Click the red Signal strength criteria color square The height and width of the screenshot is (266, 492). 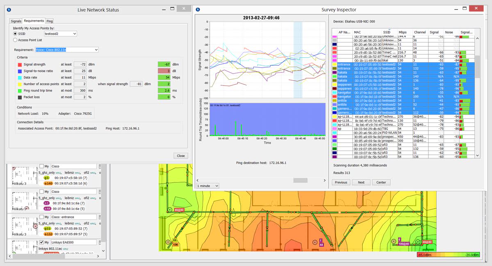tap(20, 65)
